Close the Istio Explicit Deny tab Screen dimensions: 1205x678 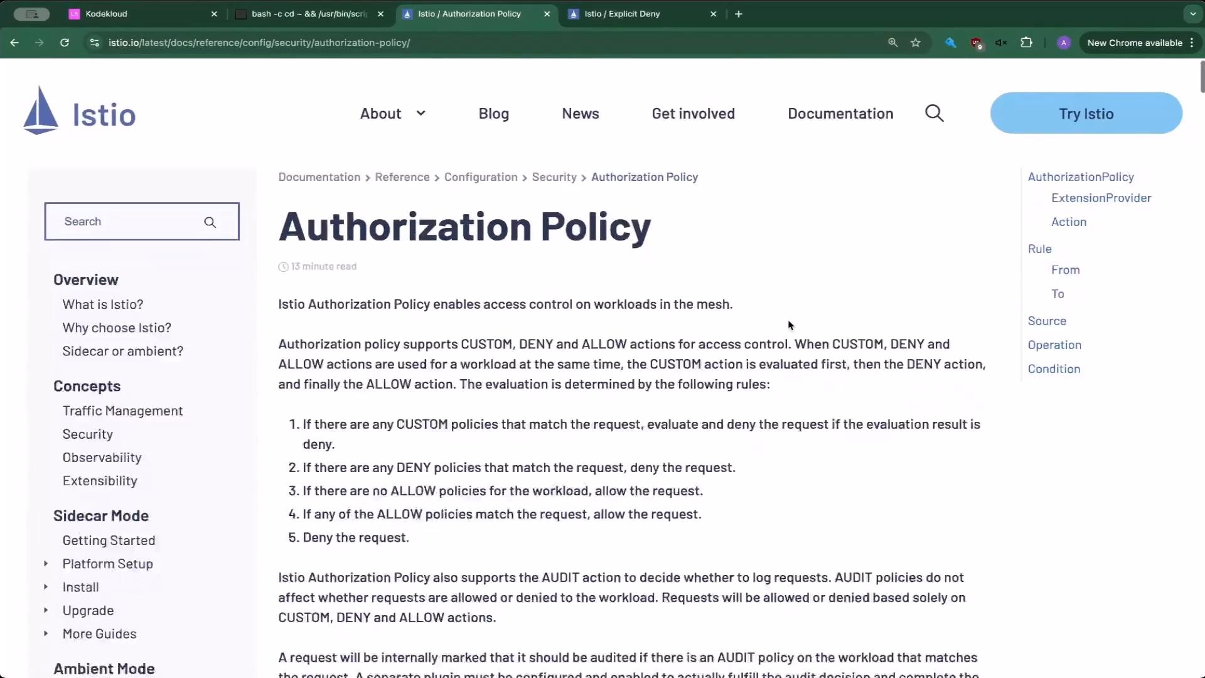[713, 14]
